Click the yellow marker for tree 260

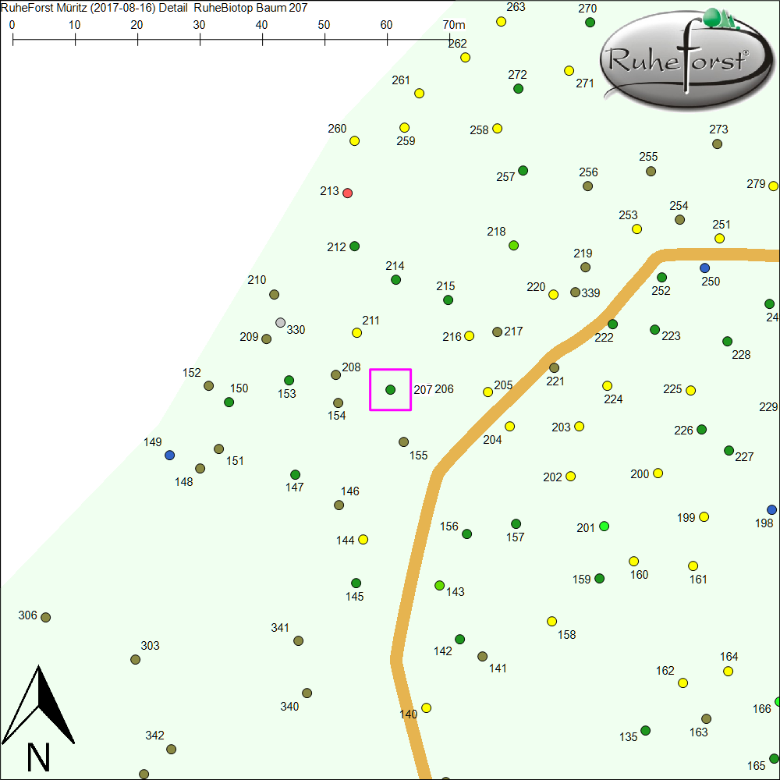354,141
